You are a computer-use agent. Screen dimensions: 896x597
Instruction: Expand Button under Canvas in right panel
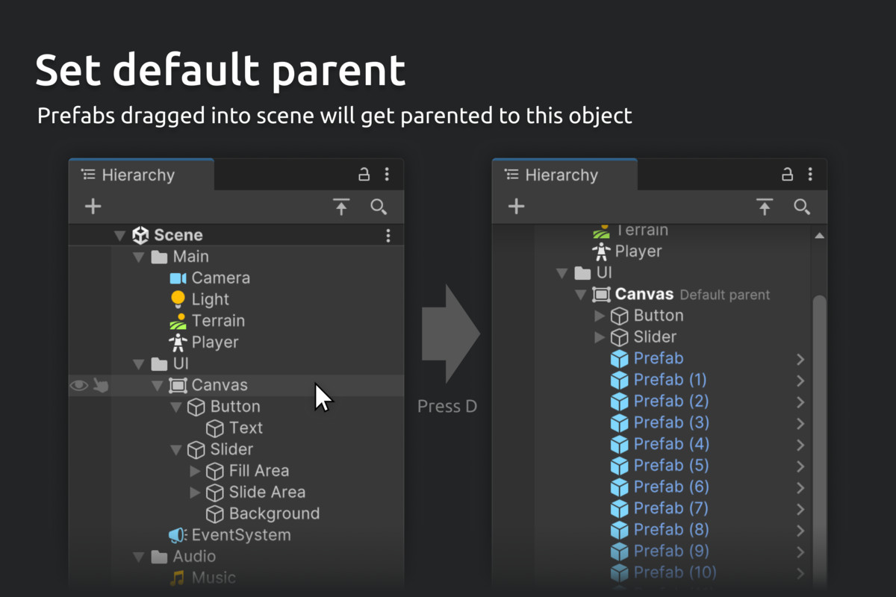[x=600, y=316]
